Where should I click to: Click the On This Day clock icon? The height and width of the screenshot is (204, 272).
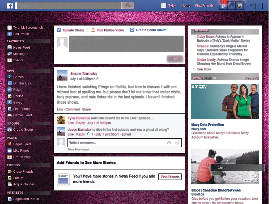10,83
